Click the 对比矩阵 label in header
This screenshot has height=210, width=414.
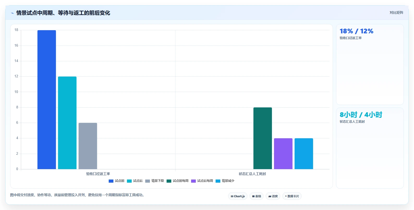(x=396, y=13)
